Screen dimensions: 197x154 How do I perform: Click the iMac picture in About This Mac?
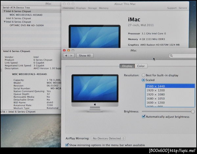point(95,36)
